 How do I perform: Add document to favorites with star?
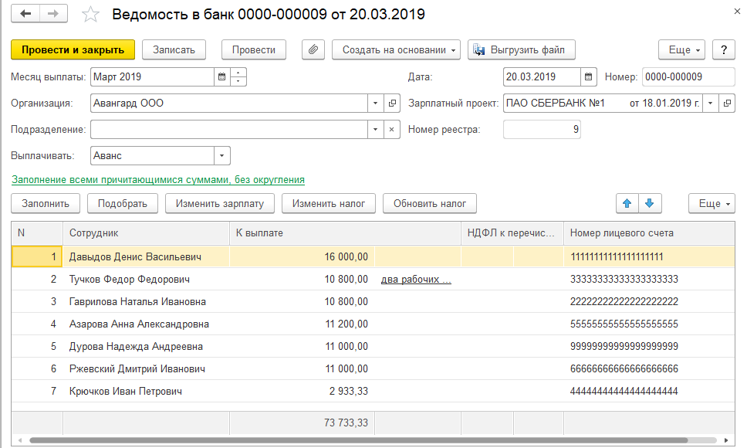(x=90, y=15)
